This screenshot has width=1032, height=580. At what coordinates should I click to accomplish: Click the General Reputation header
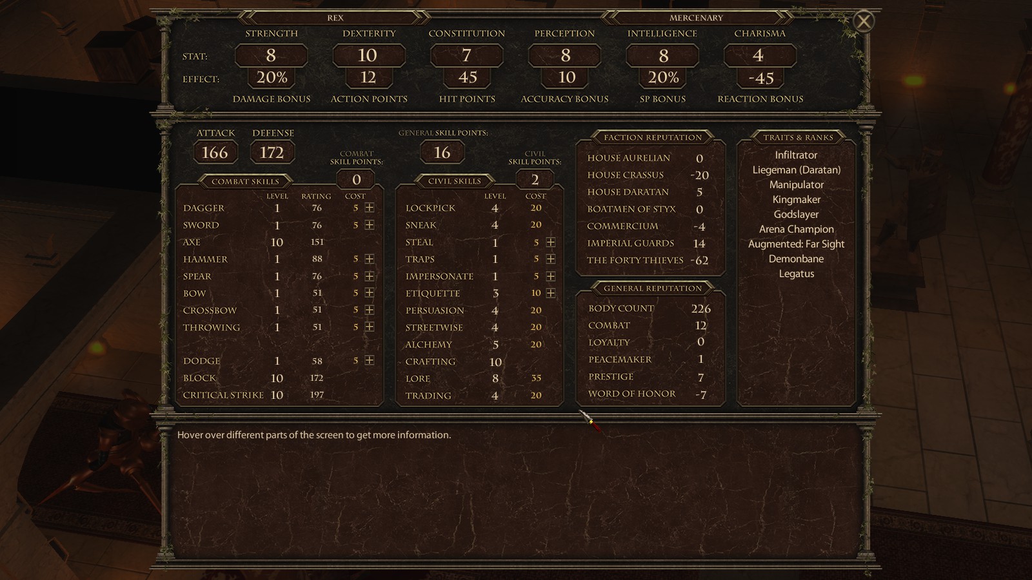click(x=653, y=288)
